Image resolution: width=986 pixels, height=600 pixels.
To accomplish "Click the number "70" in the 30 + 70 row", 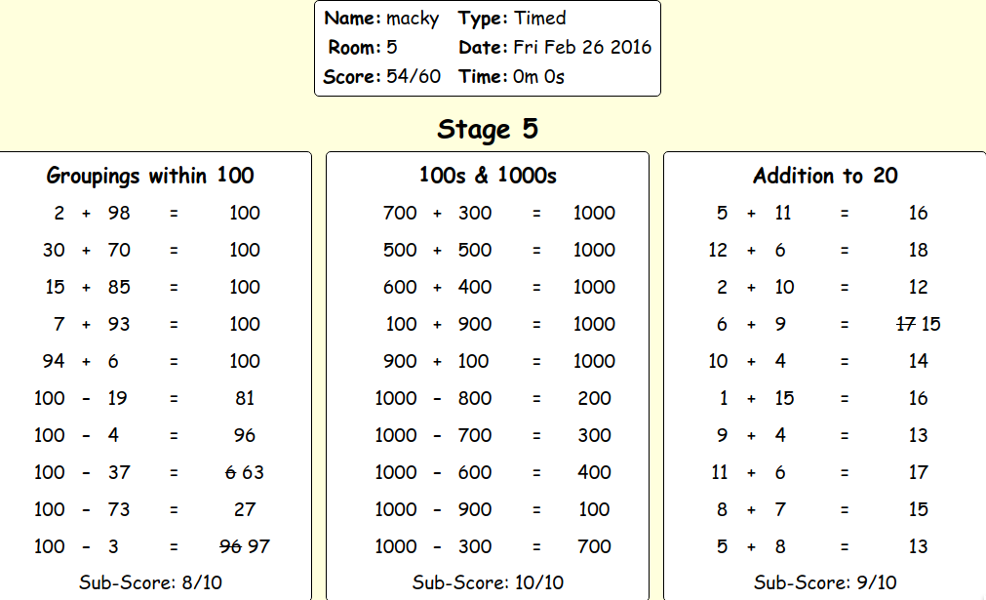I will (119, 251).
